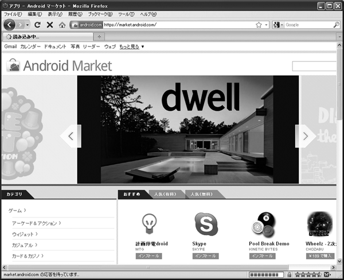The width and height of the screenshot is (344, 280).
Task: Open the ヘルプ menu
Action: 148,14
